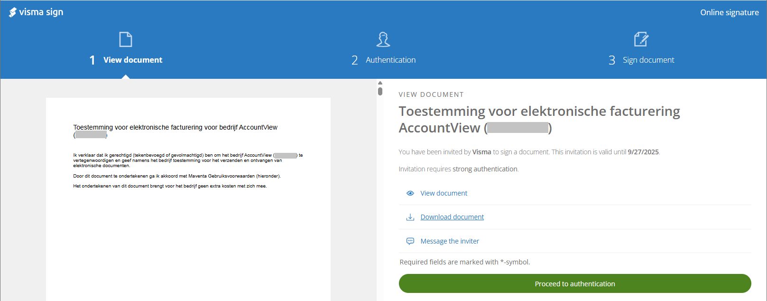Click the speech bubble message icon
Viewport: 767px width, 301px height.
pyautogui.click(x=410, y=241)
